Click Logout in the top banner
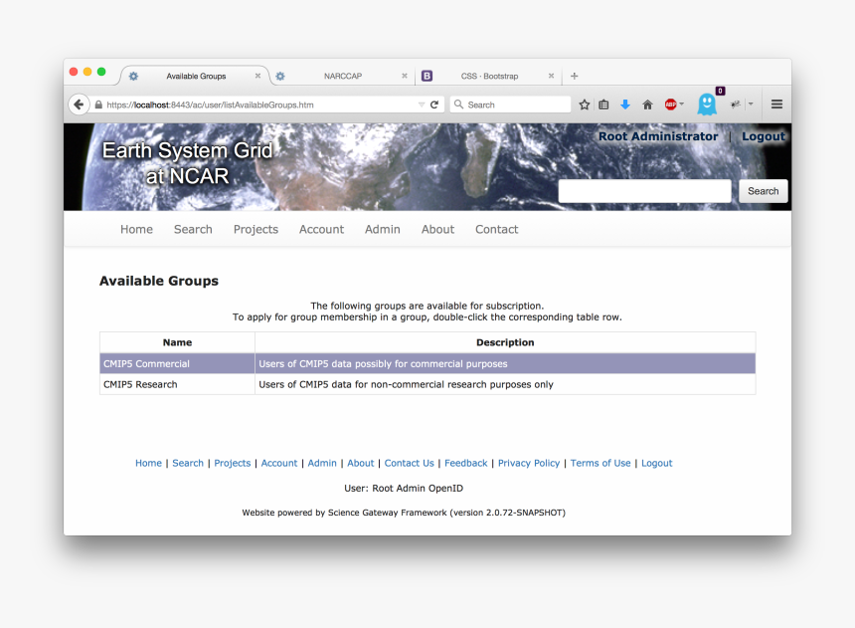Screen dimensions: 855x628 pos(763,136)
